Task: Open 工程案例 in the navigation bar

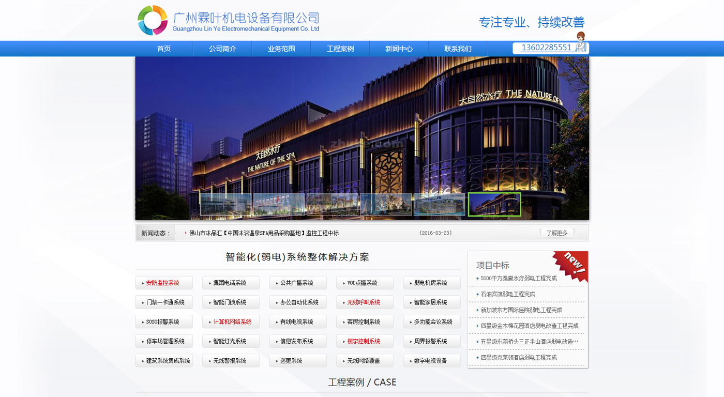Action: (x=340, y=49)
